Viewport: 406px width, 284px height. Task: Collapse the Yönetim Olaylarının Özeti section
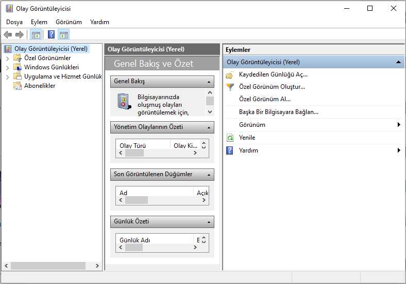209,127
